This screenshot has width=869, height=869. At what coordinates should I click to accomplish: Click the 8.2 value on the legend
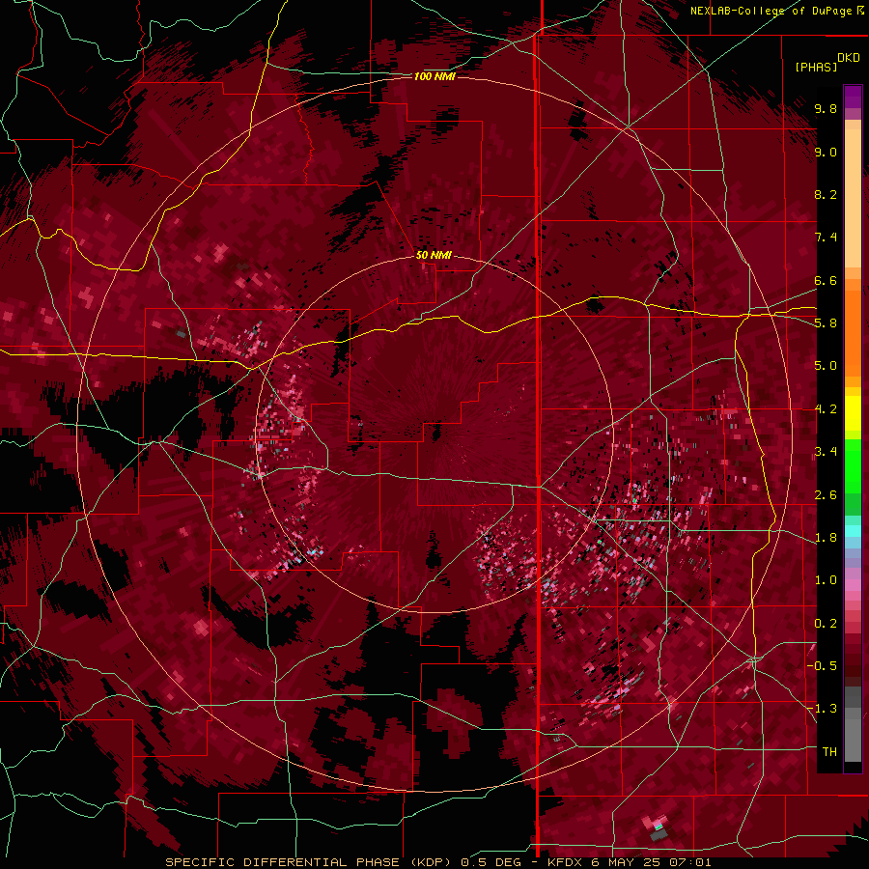point(826,194)
